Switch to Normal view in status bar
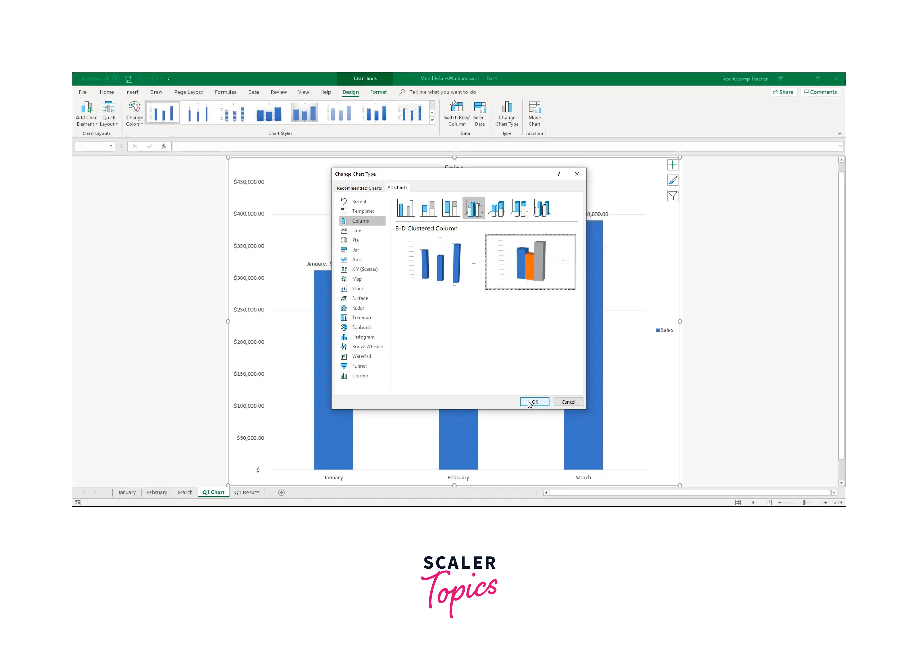This screenshot has width=918, height=670. [x=738, y=502]
